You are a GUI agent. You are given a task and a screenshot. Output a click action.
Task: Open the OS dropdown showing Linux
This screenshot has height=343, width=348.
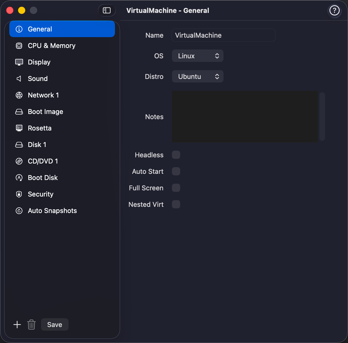tap(197, 56)
